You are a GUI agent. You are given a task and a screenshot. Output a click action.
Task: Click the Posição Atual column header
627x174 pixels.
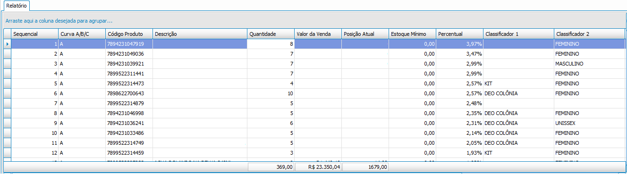(x=365, y=34)
